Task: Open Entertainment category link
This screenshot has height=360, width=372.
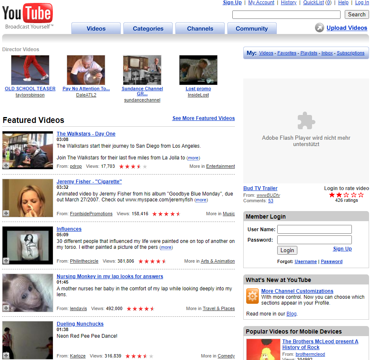Action: tap(221, 166)
